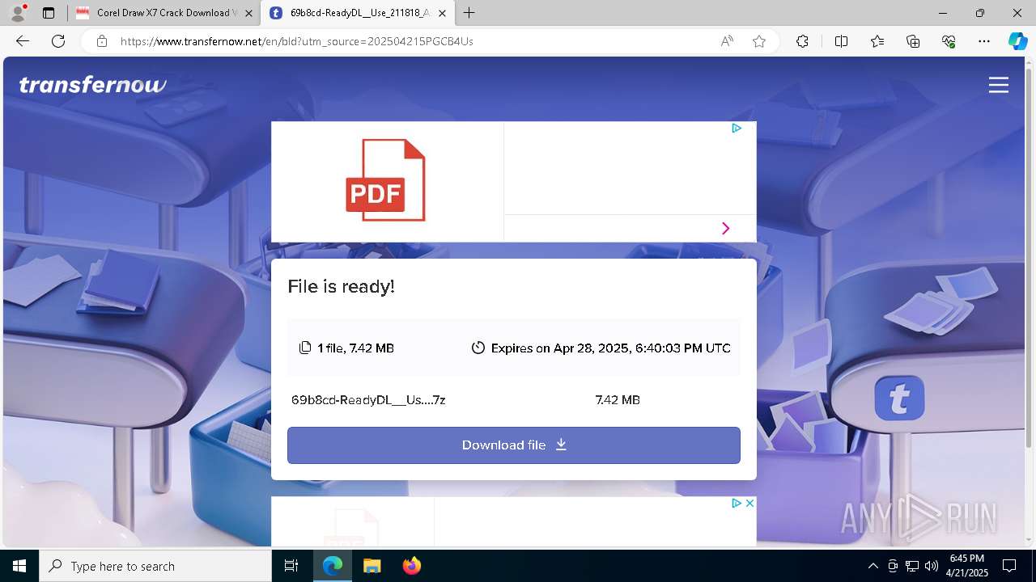The height and width of the screenshot is (582, 1036).
Task: Open the notification center
Action: click(x=1009, y=566)
